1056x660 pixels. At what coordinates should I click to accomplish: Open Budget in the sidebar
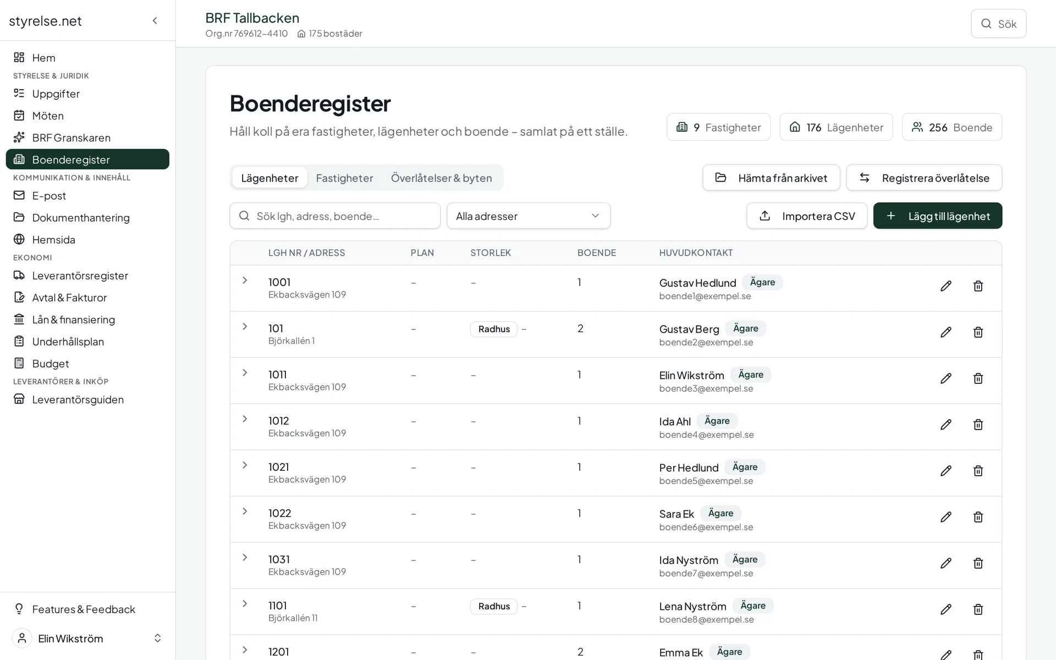tap(87, 363)
